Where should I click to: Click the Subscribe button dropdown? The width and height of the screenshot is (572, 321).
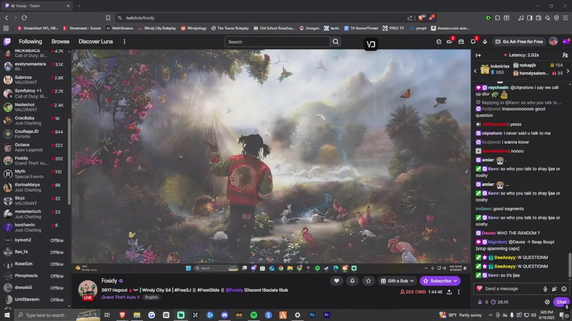pos(440,281)
